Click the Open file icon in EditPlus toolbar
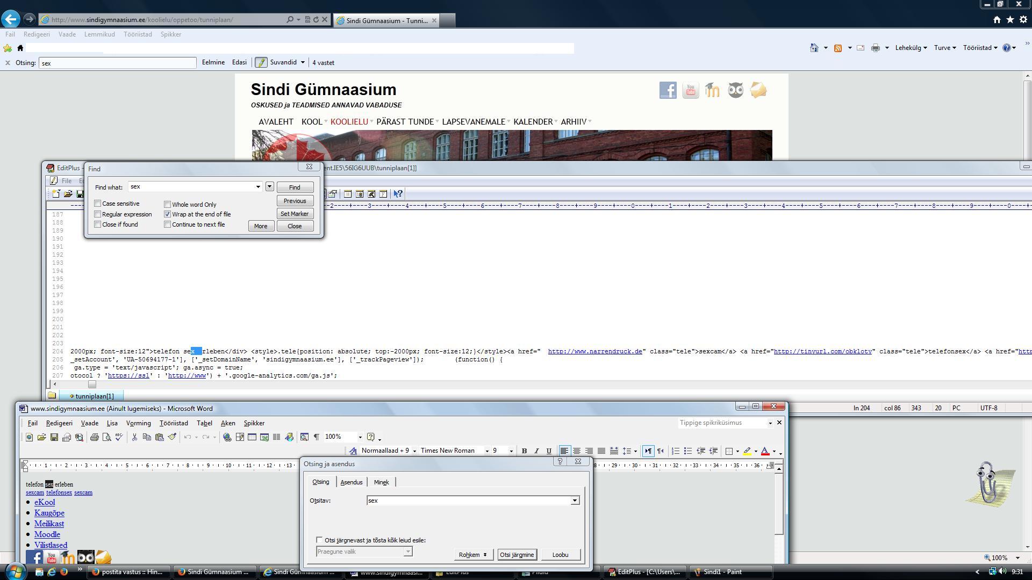Screen dimensions: 1032x580 [x=68, y=194]
